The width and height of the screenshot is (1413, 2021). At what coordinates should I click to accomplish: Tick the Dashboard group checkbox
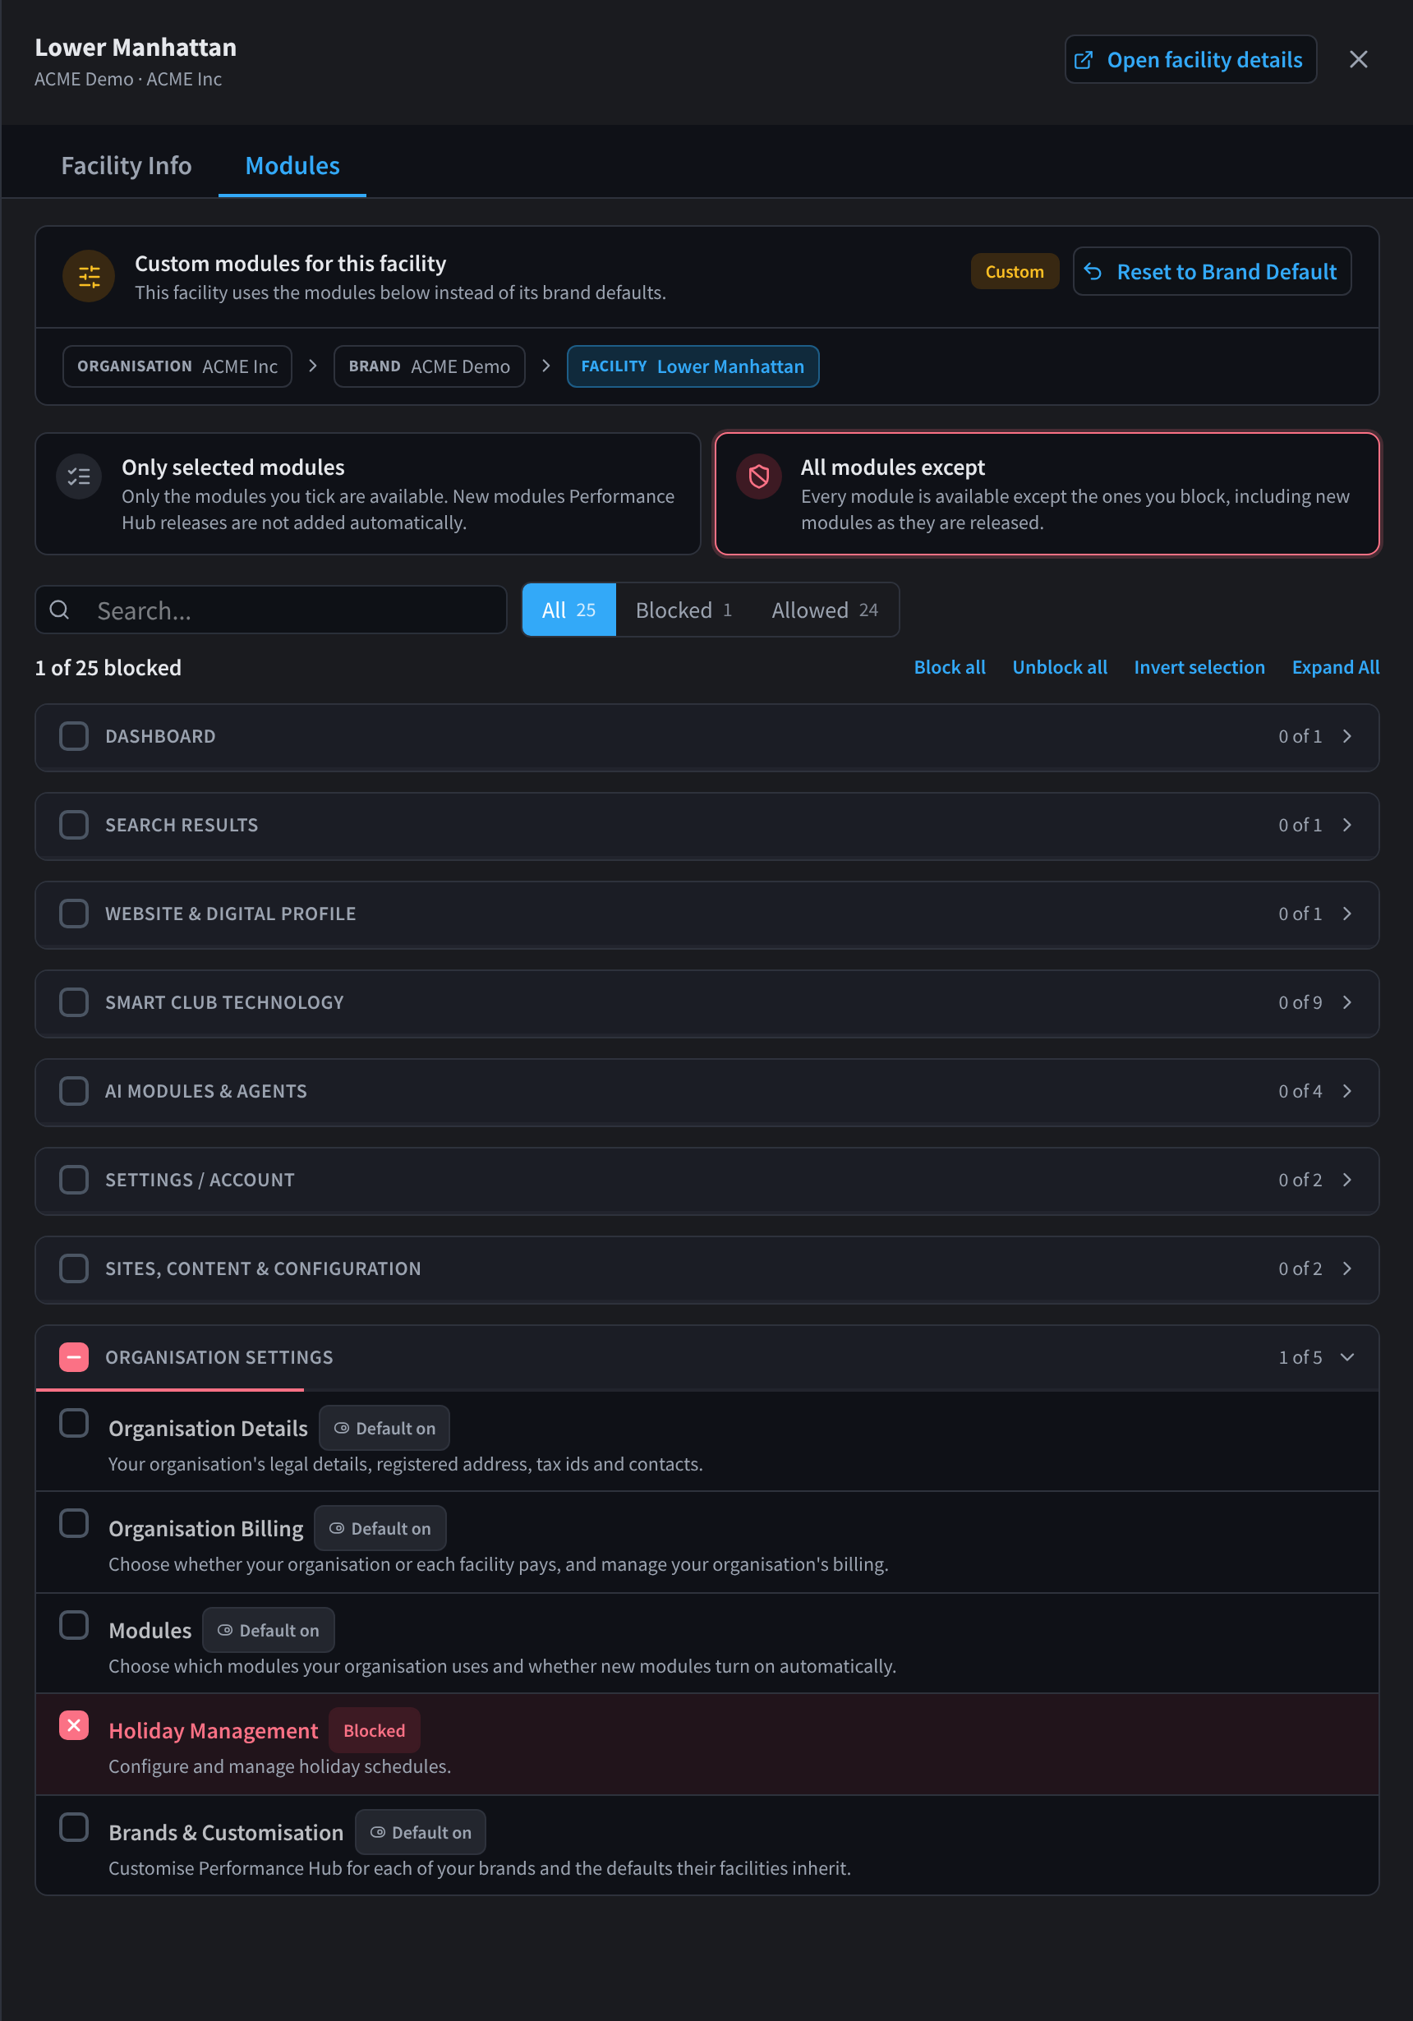(x=74, y=736)
